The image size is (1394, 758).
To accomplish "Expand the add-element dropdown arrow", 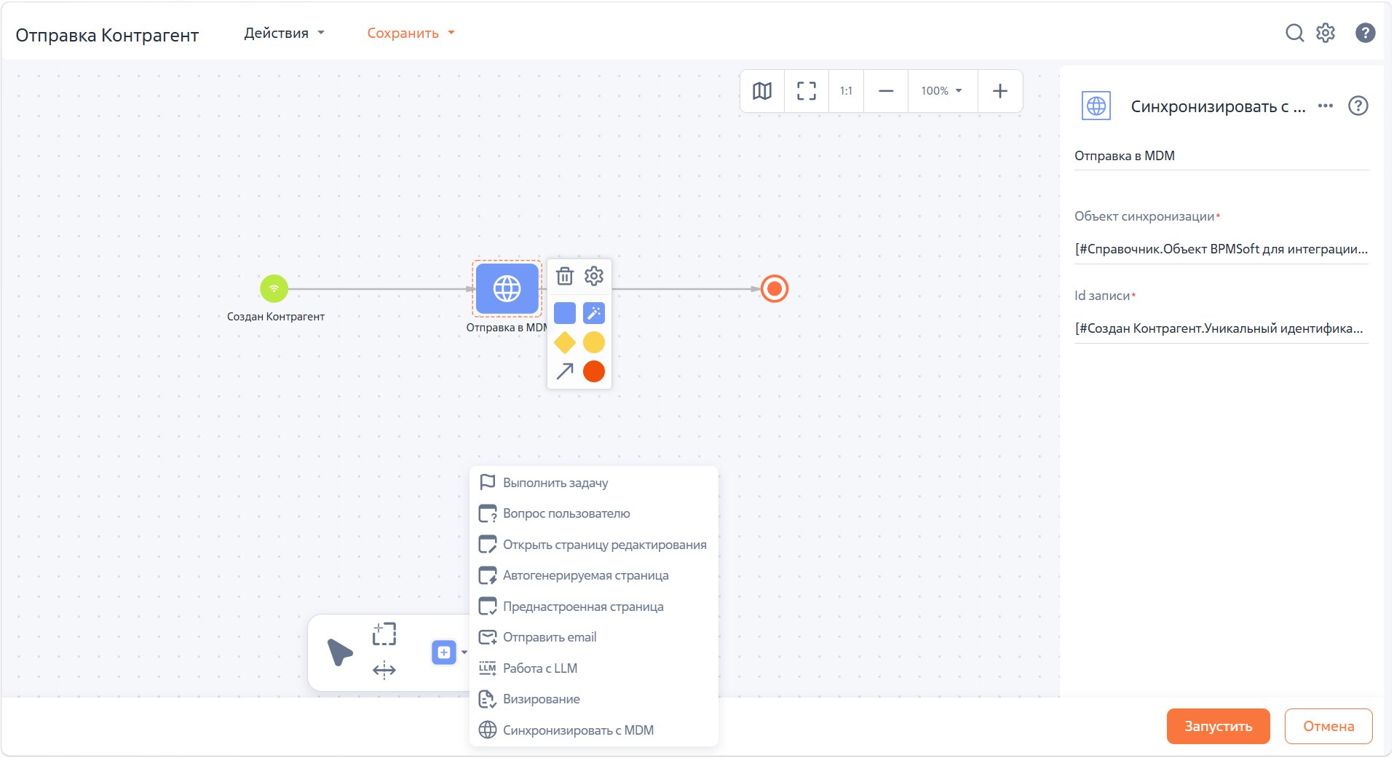I will tap(464, 652).
